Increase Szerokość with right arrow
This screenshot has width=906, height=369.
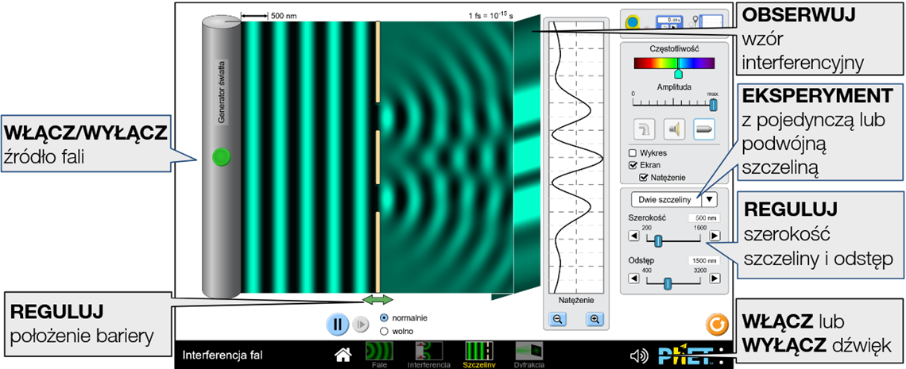714,236
